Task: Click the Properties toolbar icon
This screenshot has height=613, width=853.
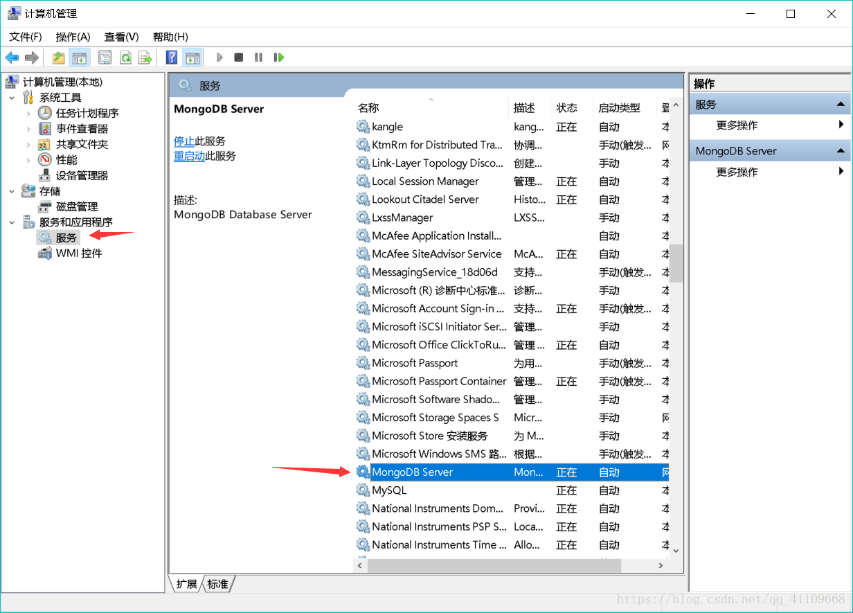Action: coord(105,57)
